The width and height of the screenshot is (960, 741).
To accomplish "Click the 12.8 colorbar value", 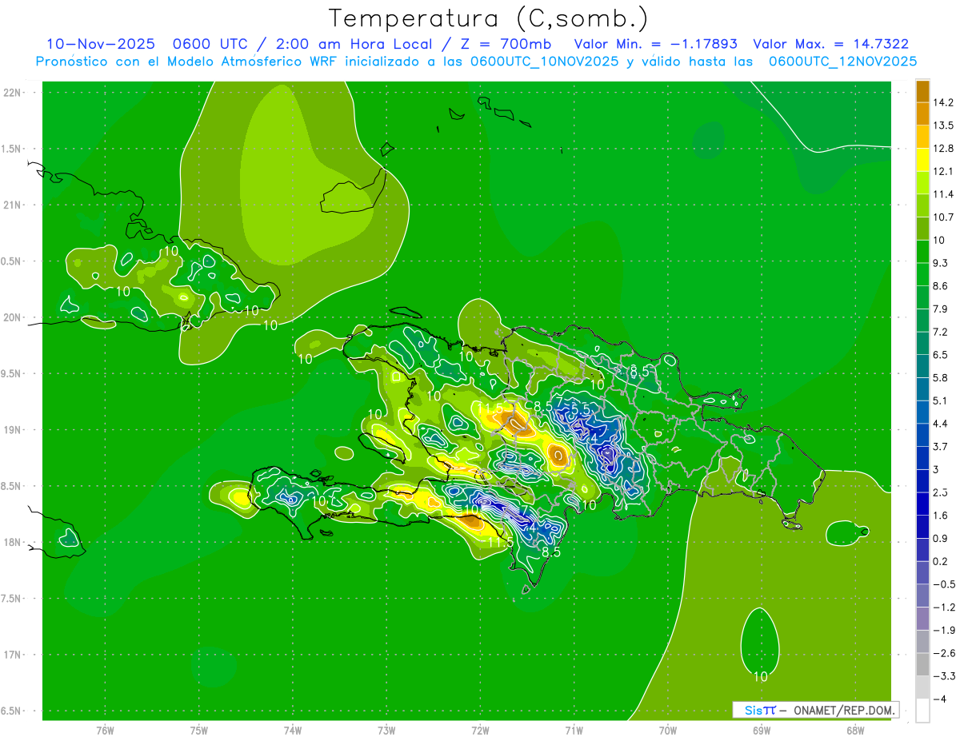I will click(943, 148).
